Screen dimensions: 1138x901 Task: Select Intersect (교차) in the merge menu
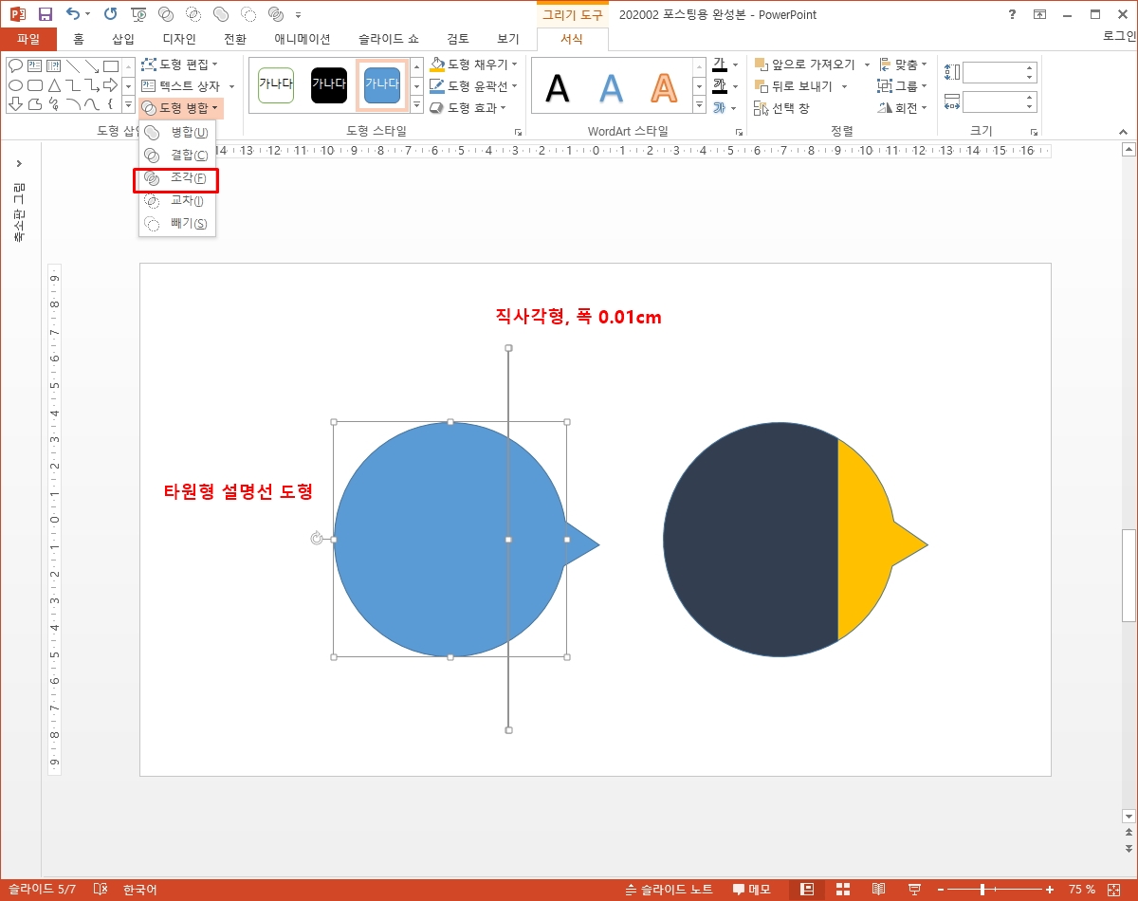(177, 201)
